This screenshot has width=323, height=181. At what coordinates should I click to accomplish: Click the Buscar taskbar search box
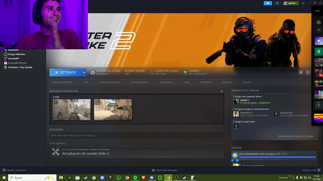(32, 178)
